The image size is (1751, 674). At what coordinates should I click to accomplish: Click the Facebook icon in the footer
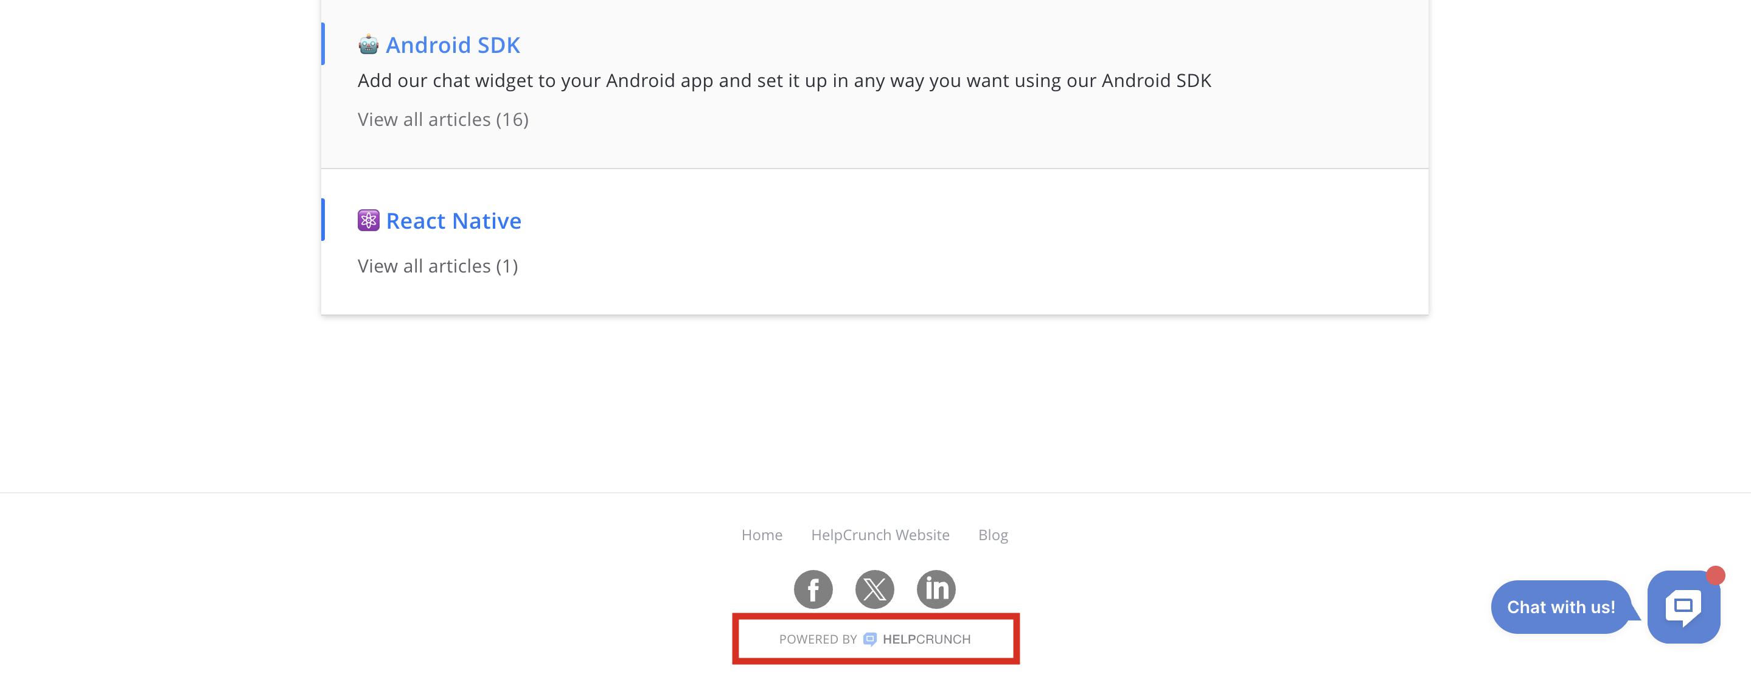pos(813,589)
